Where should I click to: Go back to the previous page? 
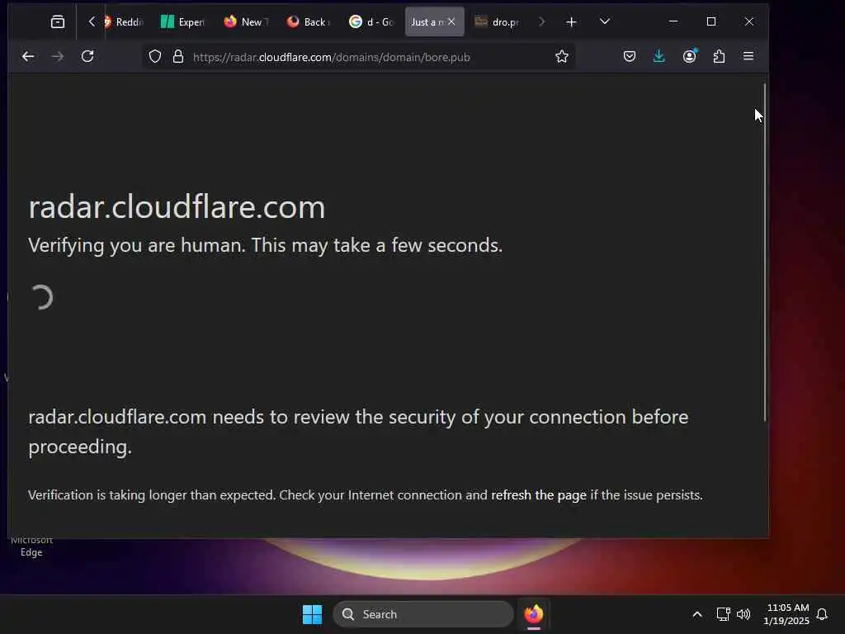28,56
